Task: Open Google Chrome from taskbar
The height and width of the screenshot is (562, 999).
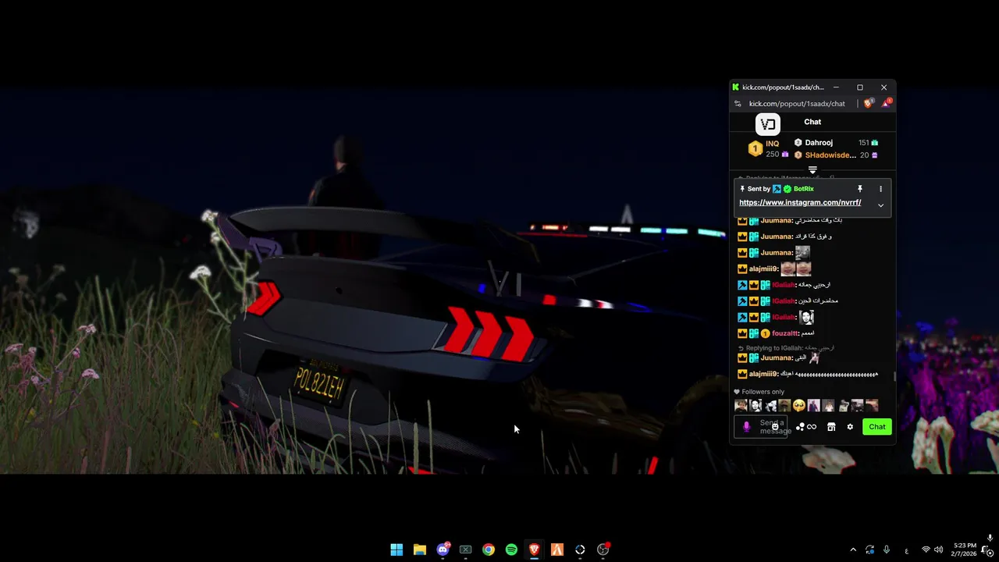Action: (x=489, y=550)
